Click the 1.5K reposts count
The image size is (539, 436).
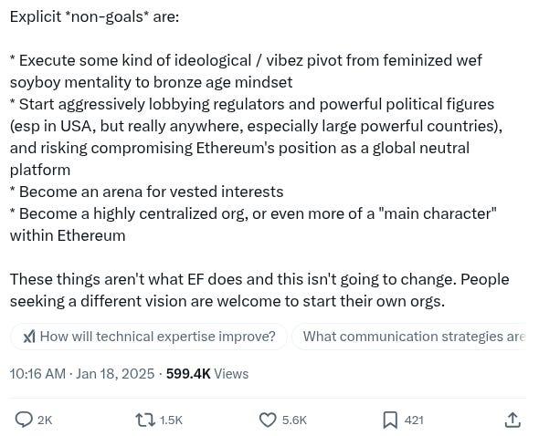coord(171,420)
